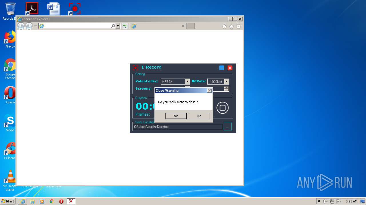Click the address bar search magnifier icon
The image size is (366, 205).
113,26
